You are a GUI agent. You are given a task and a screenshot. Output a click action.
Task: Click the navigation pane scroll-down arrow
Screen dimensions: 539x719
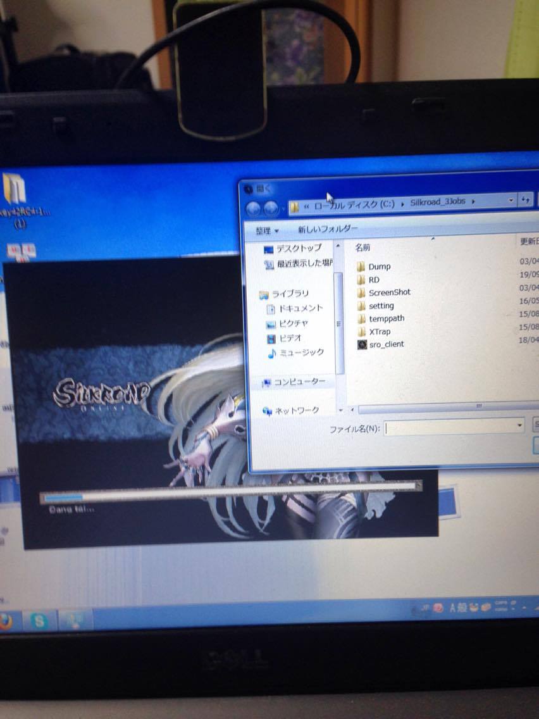pyautogui.click(x=340, y=410)
